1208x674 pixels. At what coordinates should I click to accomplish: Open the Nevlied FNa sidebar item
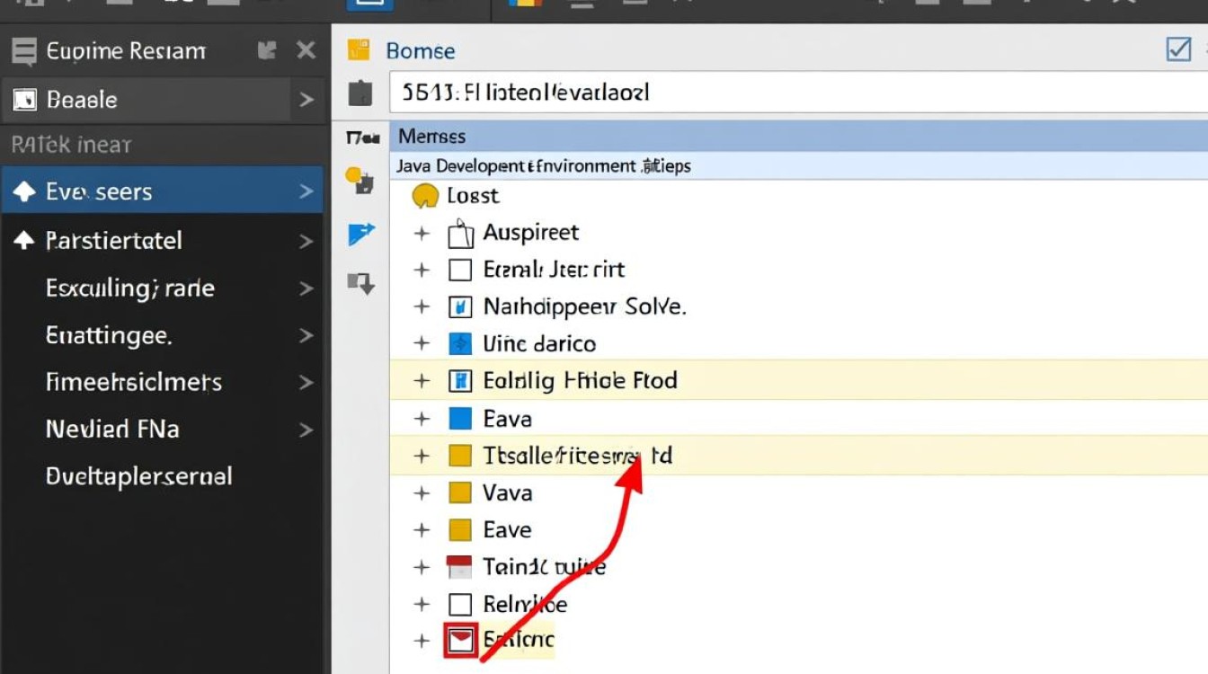(162, 430)
